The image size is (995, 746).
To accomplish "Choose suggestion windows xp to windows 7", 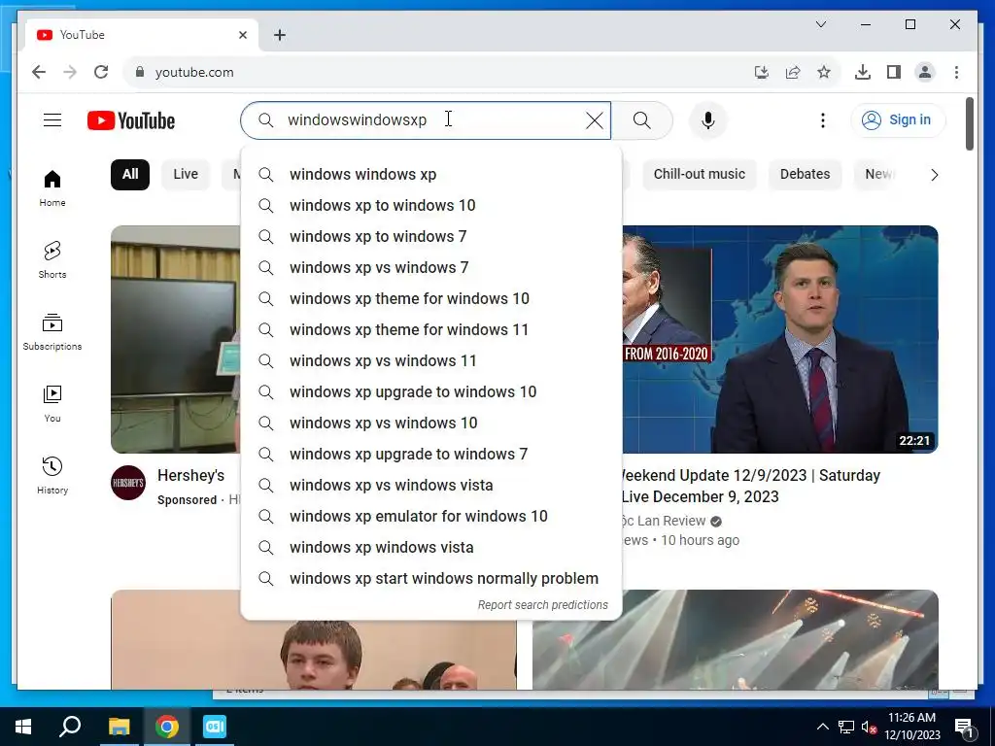I will click(431, 237).
